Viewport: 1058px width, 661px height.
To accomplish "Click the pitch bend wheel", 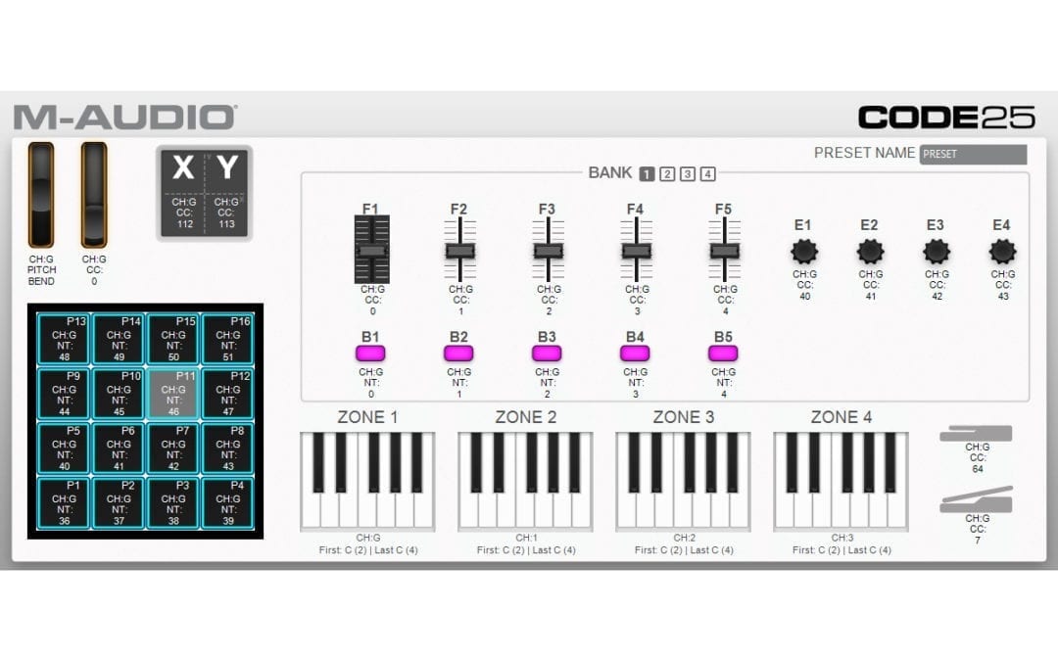I will tap(41, 194).
